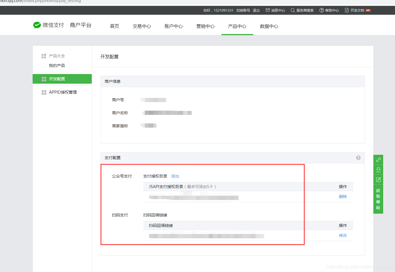Click the help center question mark icon

(x=322, y=10)
